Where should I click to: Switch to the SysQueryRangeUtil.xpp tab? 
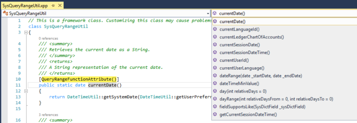tap(25, 6)
